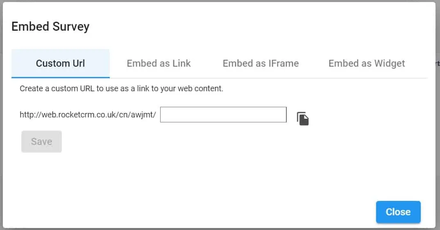Select the Custom Url tab
Screen dimensions: 440x230
(61, 63)
